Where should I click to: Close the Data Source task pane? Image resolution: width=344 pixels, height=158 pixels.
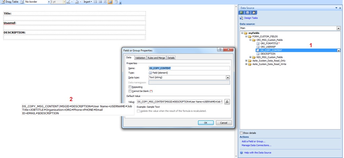click(340, 8)
